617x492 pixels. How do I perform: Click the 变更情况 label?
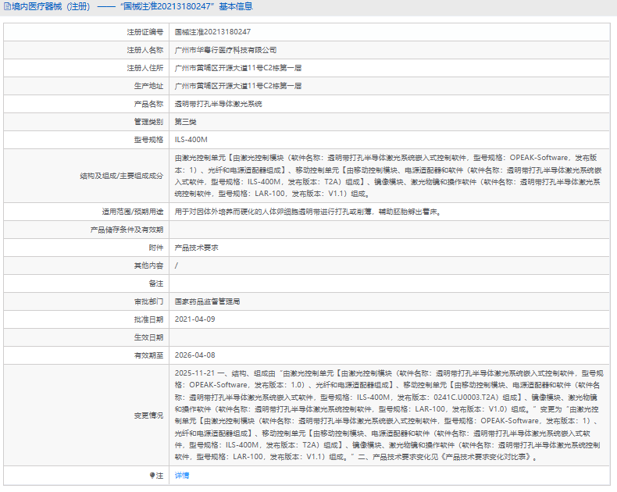click(x=148, y=415)
